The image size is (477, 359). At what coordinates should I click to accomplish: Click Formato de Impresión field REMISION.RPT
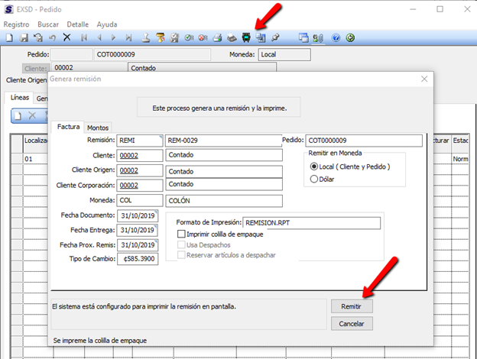click(x=312, y=223)
